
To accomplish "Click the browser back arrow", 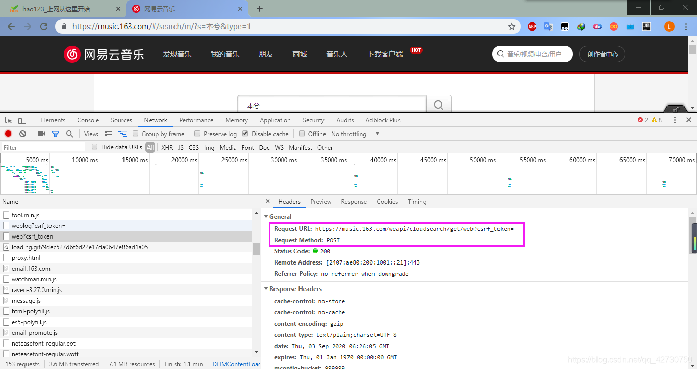I will [x=11, y=27].
